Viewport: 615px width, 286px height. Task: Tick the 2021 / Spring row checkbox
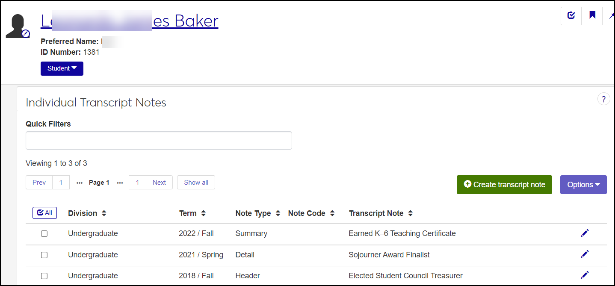click(44, 255)
